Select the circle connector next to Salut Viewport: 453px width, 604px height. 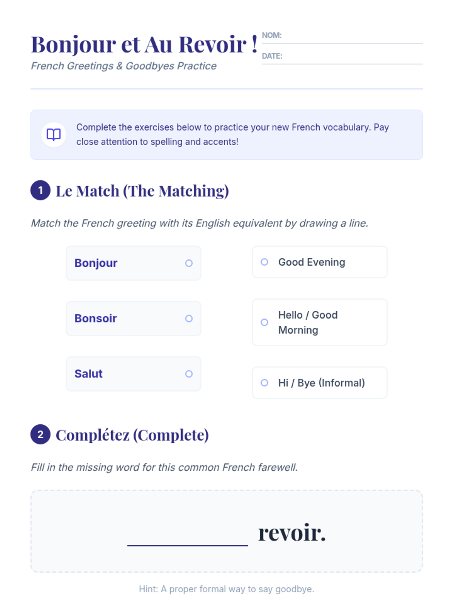[189, 374]
